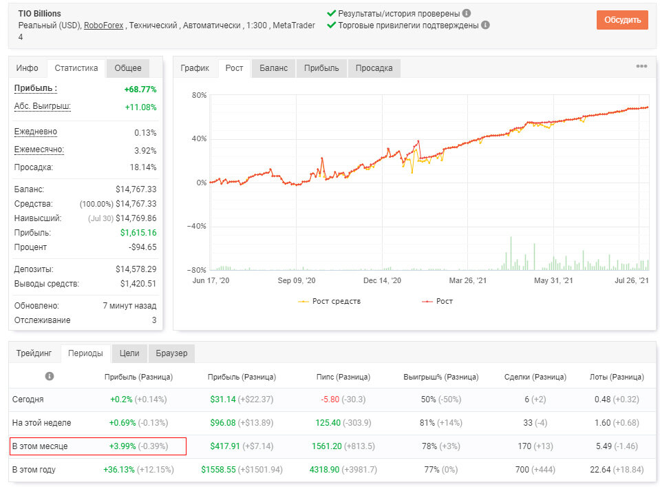Click the Абс. Выигрыш label
The image size is (660, 487).
pyautogui.click(x=43, y=106)
